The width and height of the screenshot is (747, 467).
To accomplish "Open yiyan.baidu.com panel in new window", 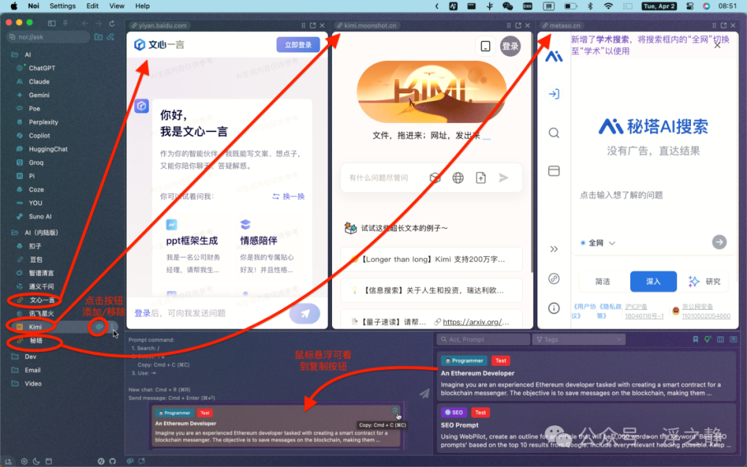I will pos(313,26).
